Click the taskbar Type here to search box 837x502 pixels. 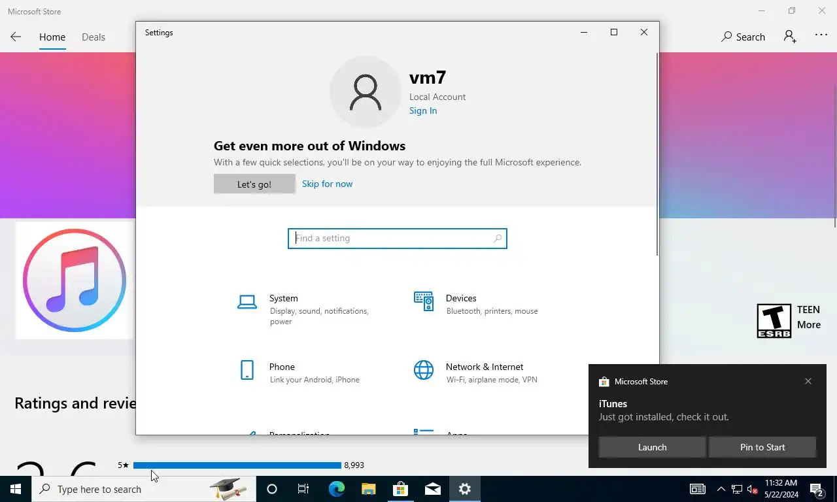tap(144, 489)
